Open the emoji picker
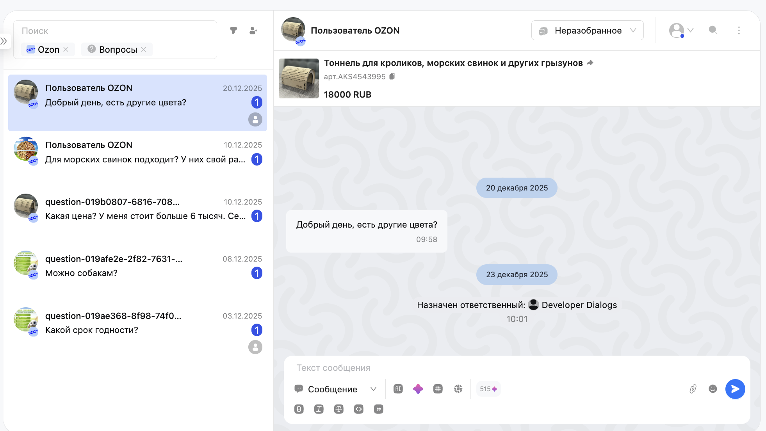This screenshot has width=766, height=431. tap(713, 389)
